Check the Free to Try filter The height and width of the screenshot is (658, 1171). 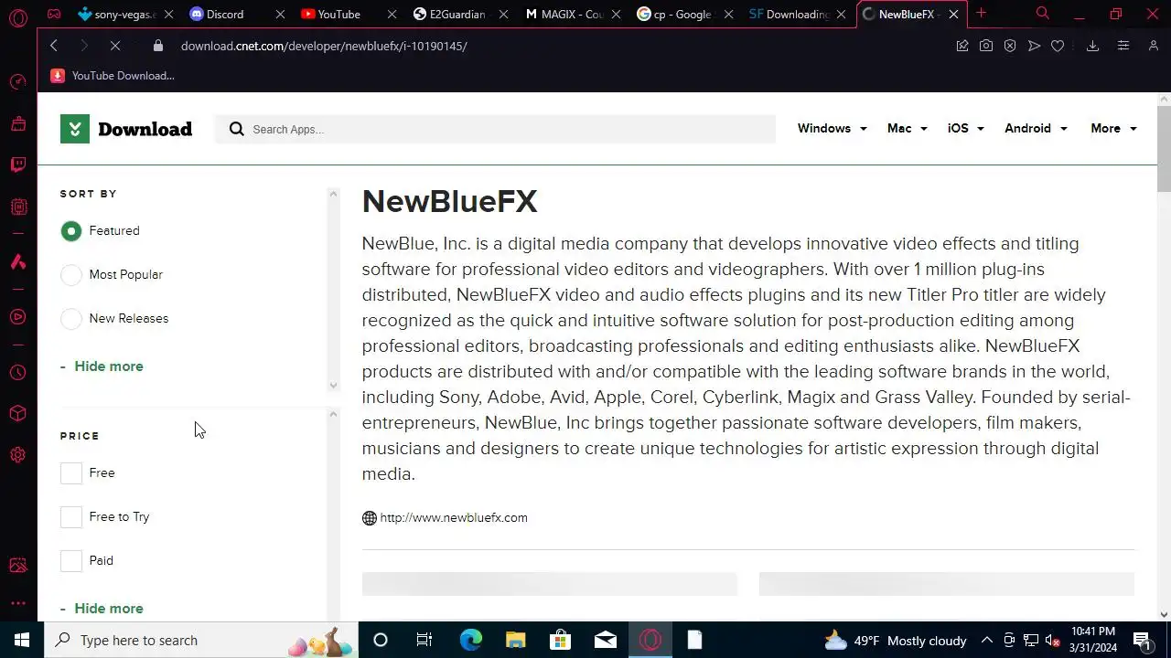tap(71, 517)
